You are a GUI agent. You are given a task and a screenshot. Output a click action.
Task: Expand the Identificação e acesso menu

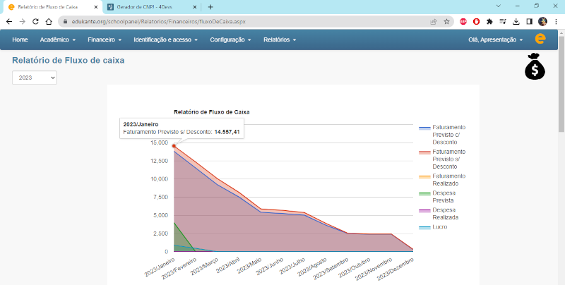(165, 40)
